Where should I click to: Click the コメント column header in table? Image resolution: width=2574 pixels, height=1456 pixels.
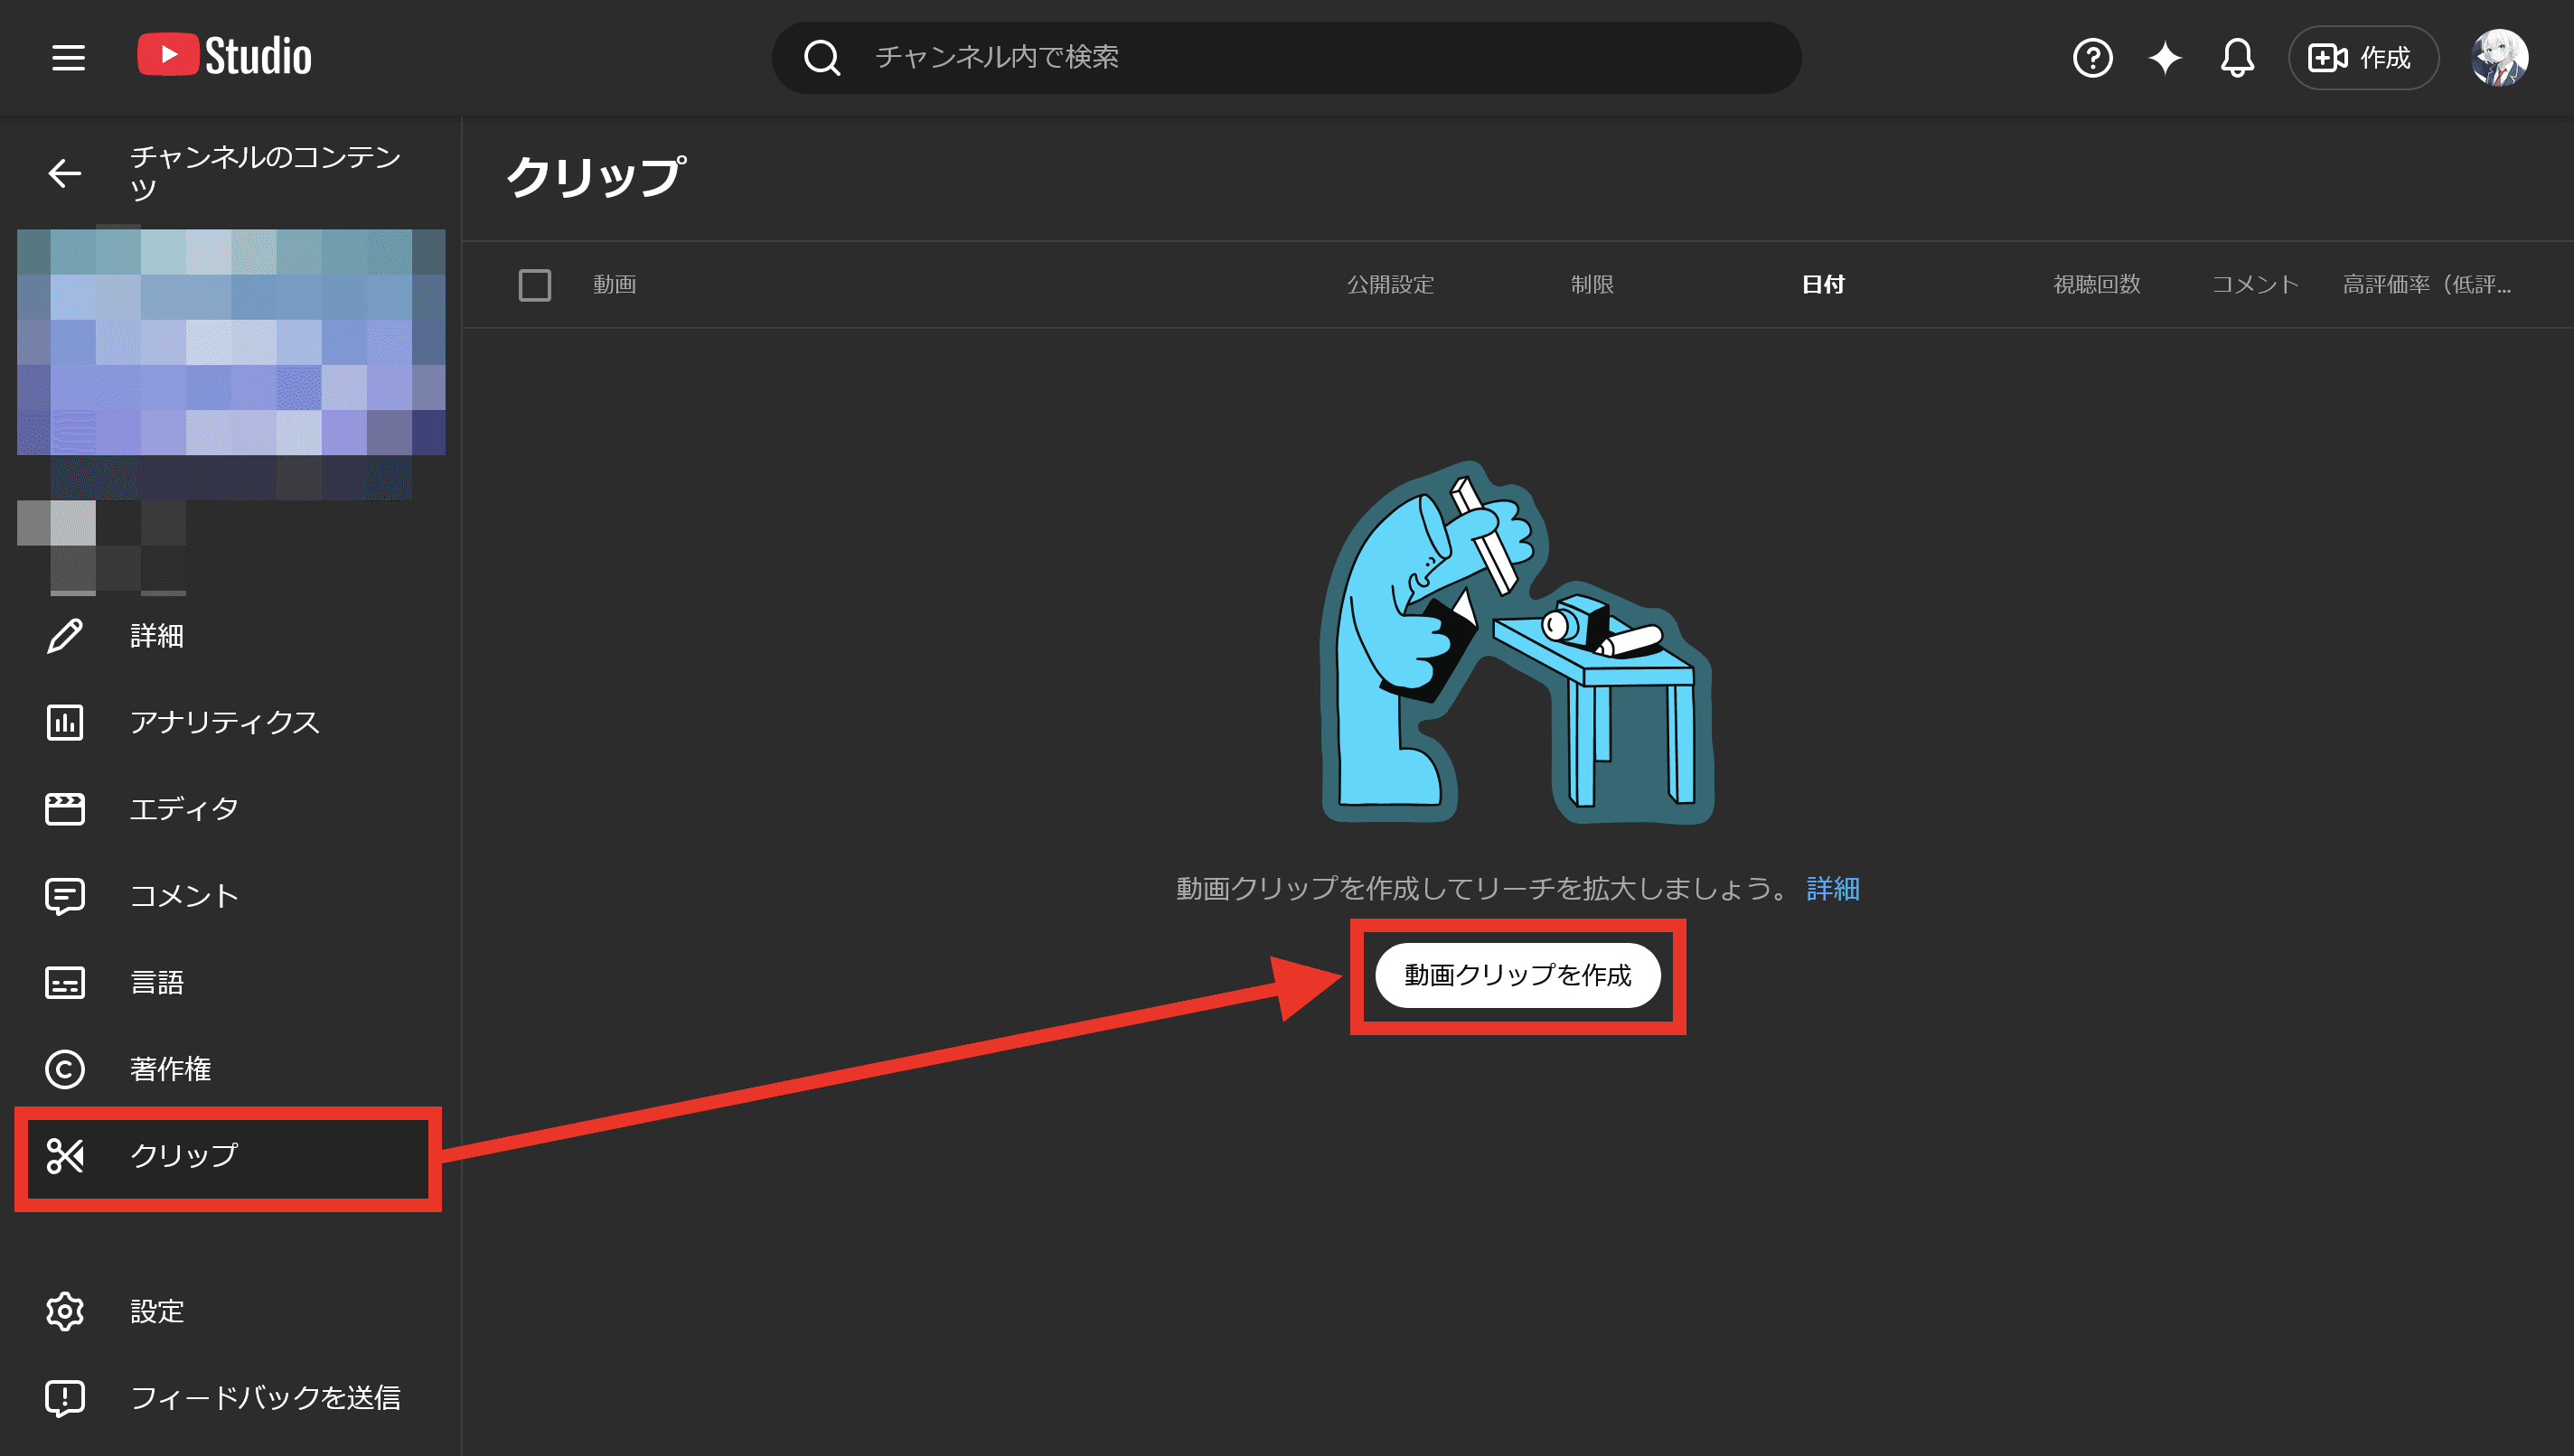point(2255,285)
